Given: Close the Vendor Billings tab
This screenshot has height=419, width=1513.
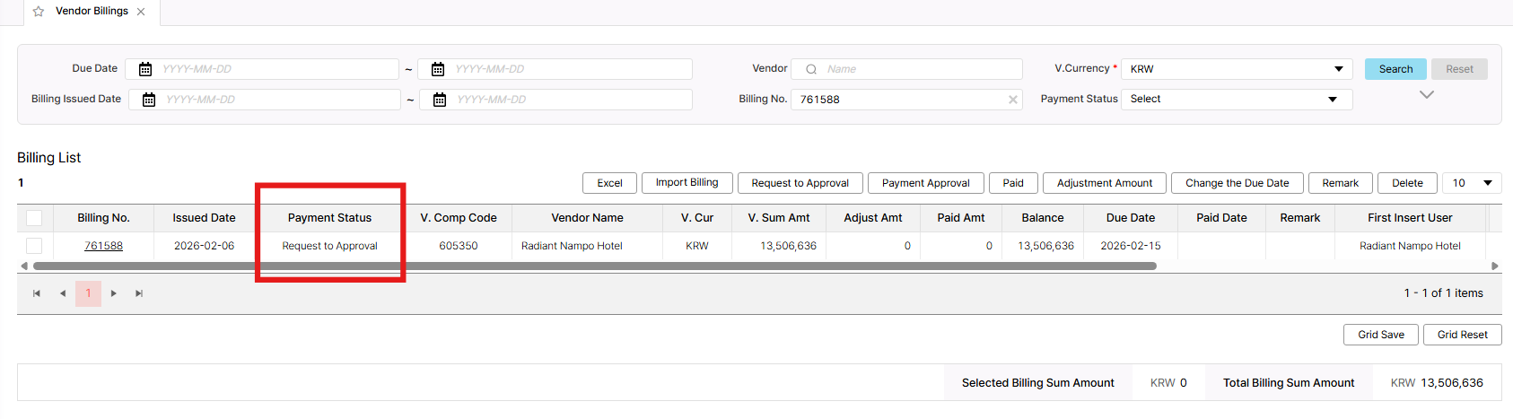Looking at the screenshot, I should pos(141,12).
